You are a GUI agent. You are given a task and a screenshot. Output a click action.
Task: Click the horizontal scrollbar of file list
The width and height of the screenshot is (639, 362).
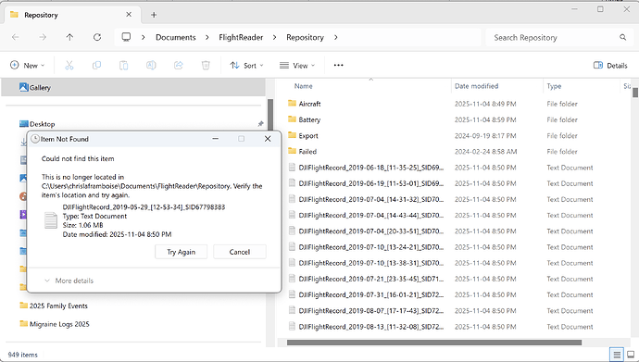coord(434,343)
